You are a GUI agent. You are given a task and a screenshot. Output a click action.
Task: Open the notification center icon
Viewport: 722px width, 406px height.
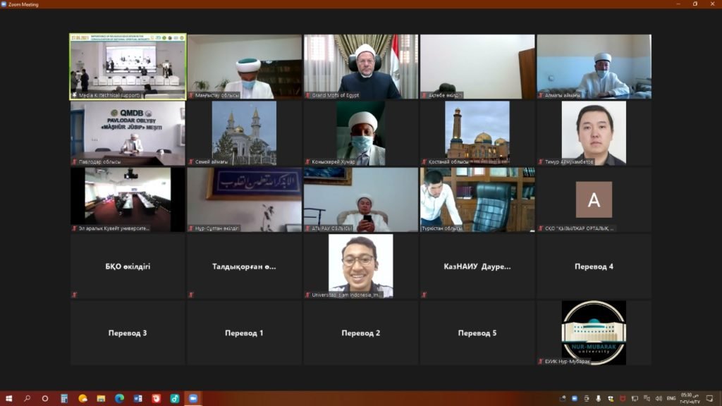click(x=711, y=399)
